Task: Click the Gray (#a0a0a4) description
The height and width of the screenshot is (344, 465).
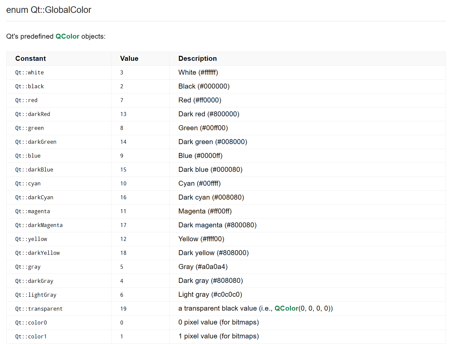Action: click(x=203, y=267)
